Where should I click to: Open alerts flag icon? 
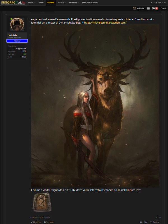click(154, 8)
